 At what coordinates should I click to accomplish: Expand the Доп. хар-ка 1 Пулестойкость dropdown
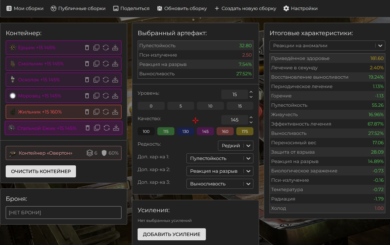[x=220, y=158]
